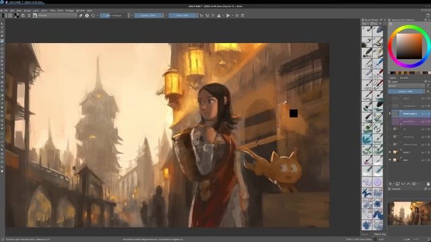Hide the bottom layer in Layers list
The image size is (431, 242).
coord(390,160)
